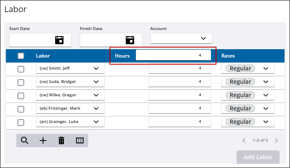Open the column chooser icon
290x168 pixels.
80,140
